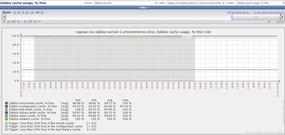Click the trends cache trigger circle icon
Screen dimensions: 285x135
6,123
